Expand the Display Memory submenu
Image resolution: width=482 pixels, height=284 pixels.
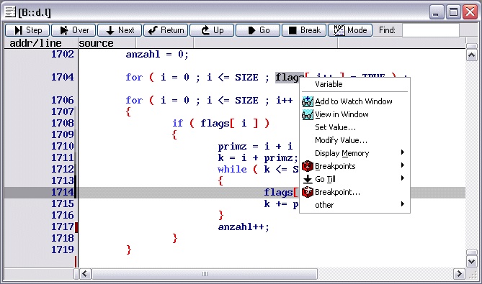[x=354, y=153]
